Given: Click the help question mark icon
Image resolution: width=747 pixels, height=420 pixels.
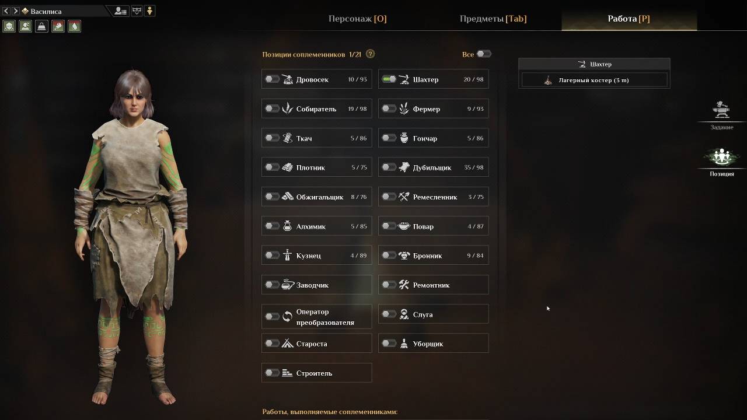Looking at the screenshot, I should (370, 54).
